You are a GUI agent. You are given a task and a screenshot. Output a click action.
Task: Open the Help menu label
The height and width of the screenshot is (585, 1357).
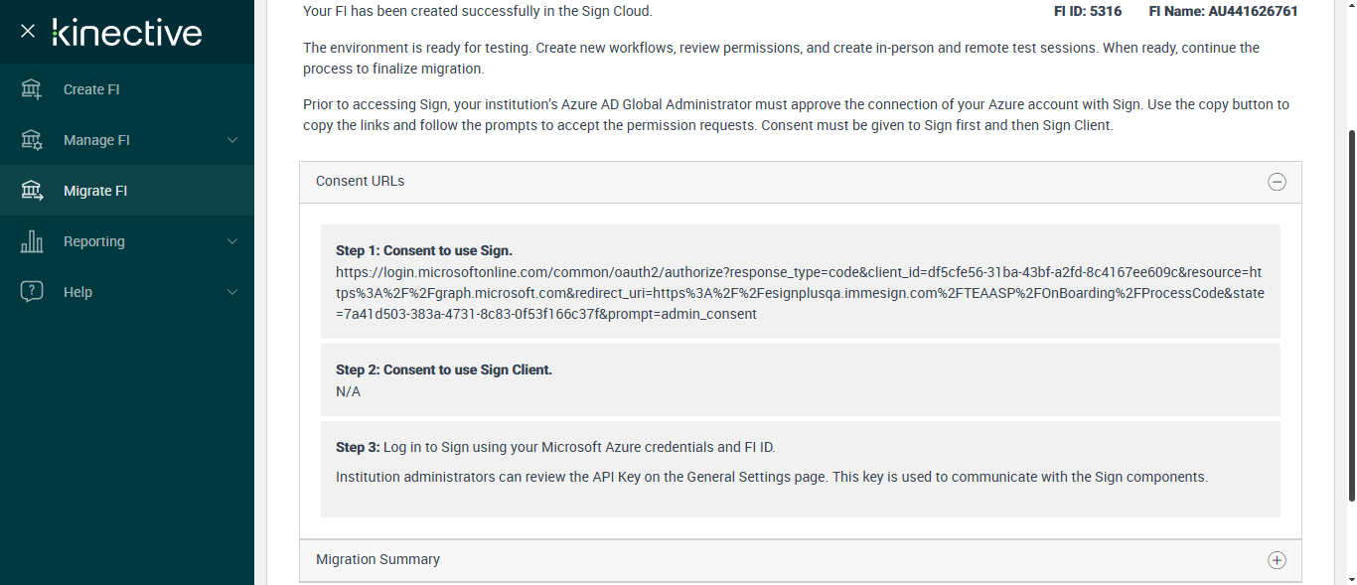click(77, 292)
